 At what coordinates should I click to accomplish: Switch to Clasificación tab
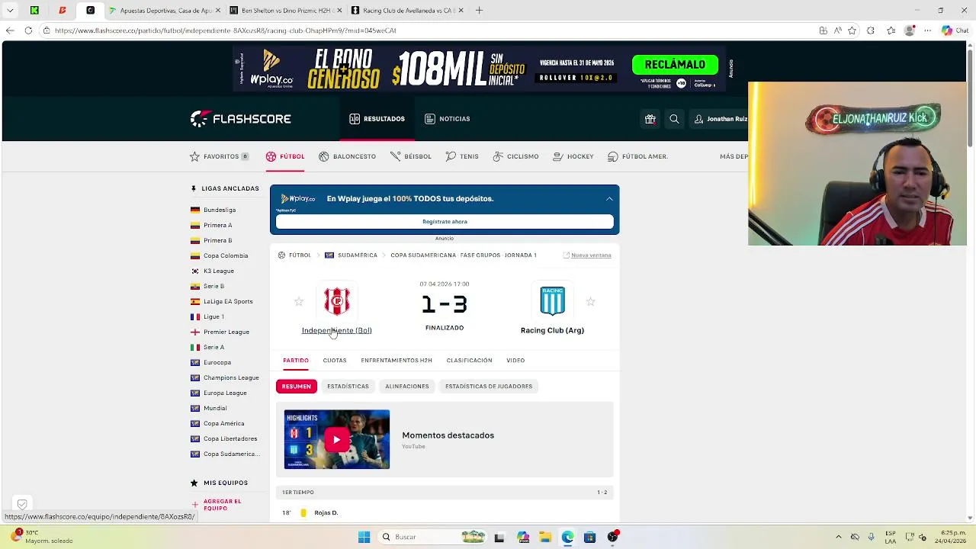click(469, 361)
